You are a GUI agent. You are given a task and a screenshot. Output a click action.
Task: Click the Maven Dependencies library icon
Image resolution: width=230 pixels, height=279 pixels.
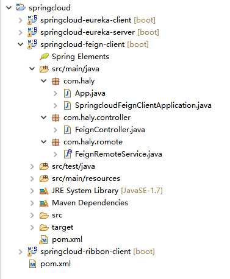click(44, 203)
